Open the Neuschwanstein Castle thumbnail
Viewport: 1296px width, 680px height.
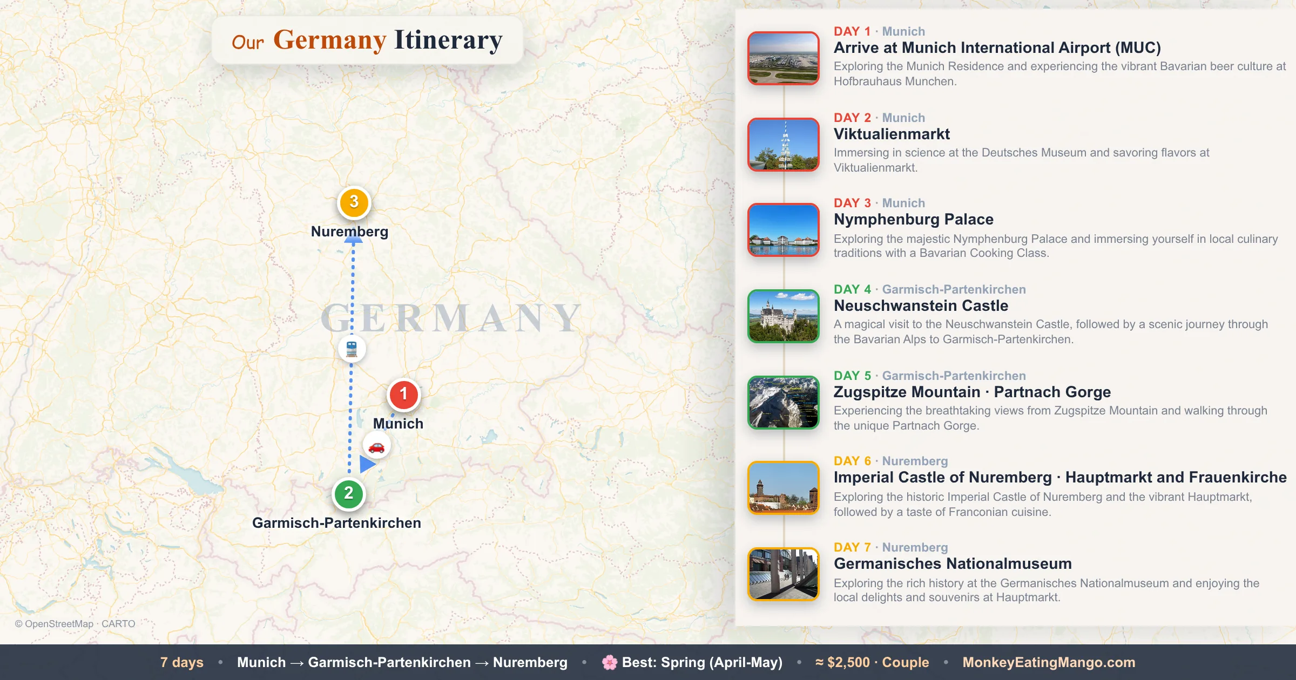[x=783, y=316]
